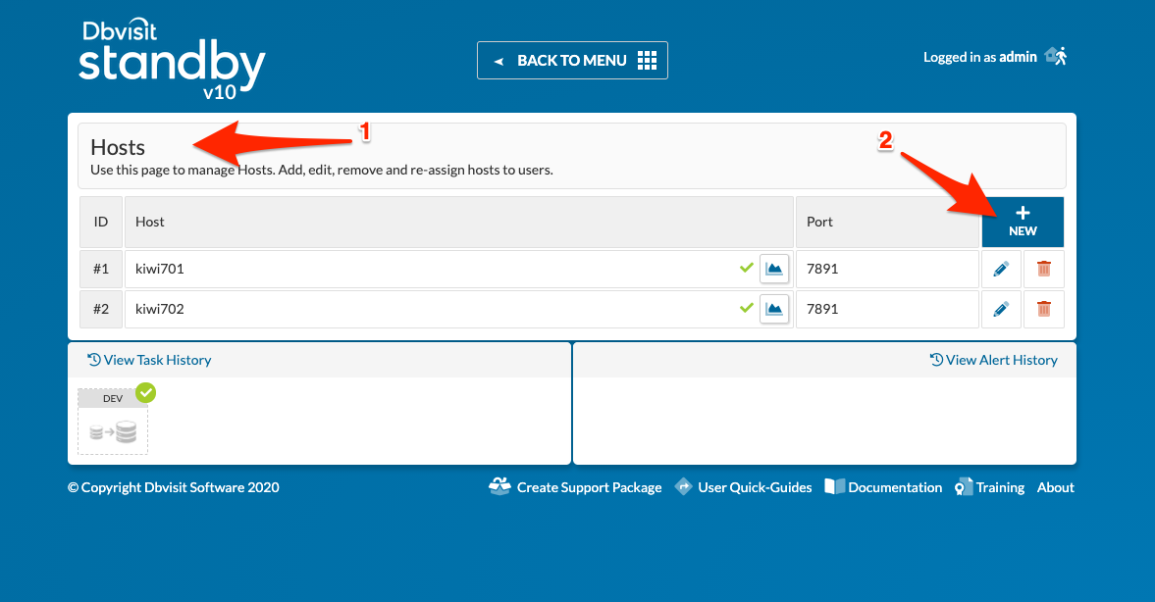Open the chart icon for kiwi702
This screenshot has width=1155, height=602.
coord(774,309)
